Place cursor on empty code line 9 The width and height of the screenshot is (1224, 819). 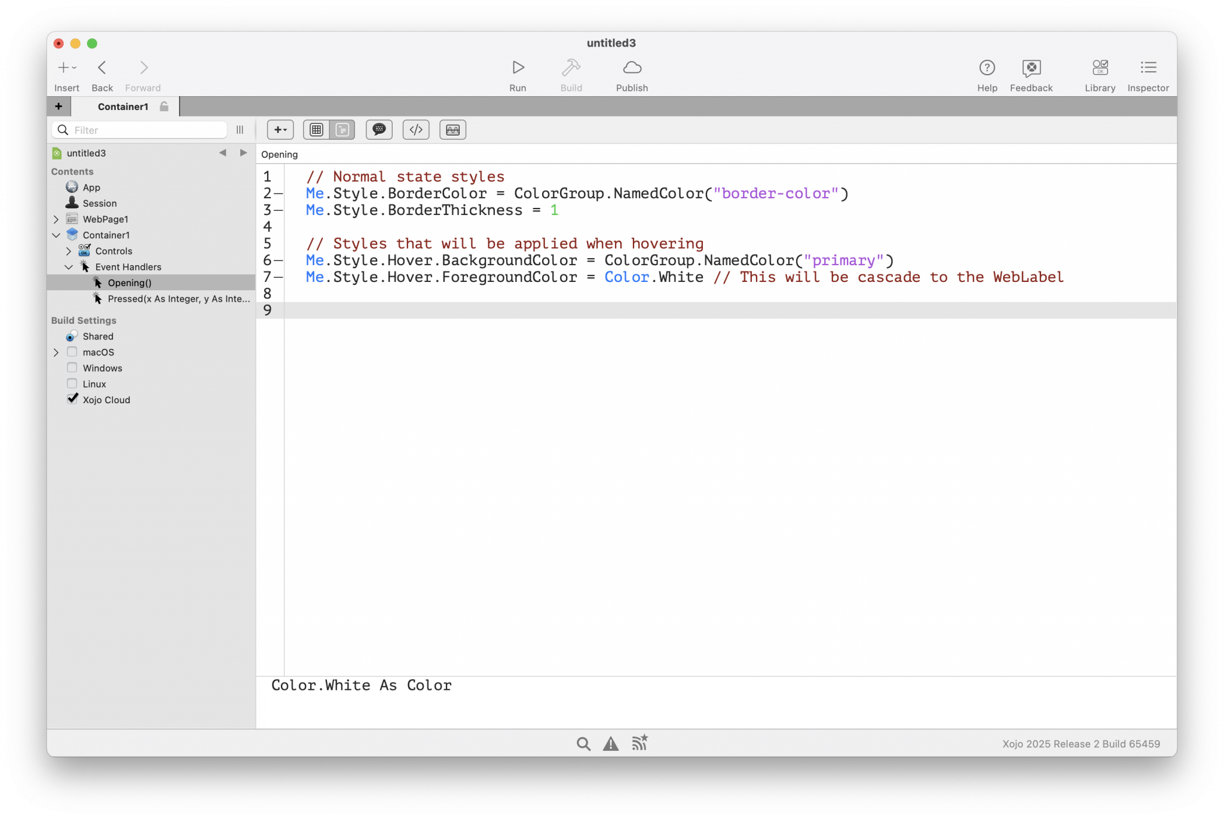pyautogui.click(x=729, y=310)
